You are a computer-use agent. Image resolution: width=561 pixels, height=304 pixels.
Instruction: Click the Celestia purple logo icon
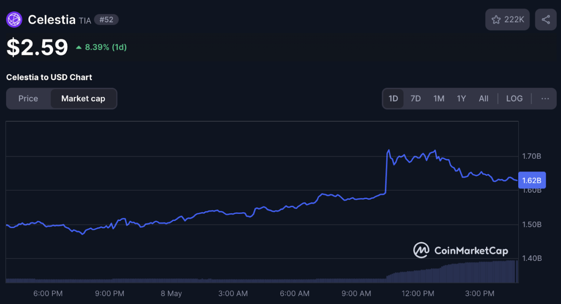click(x=14, y=20)
